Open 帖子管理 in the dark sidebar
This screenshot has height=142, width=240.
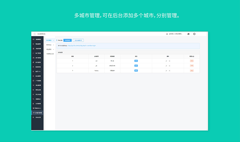pos(37,53)
